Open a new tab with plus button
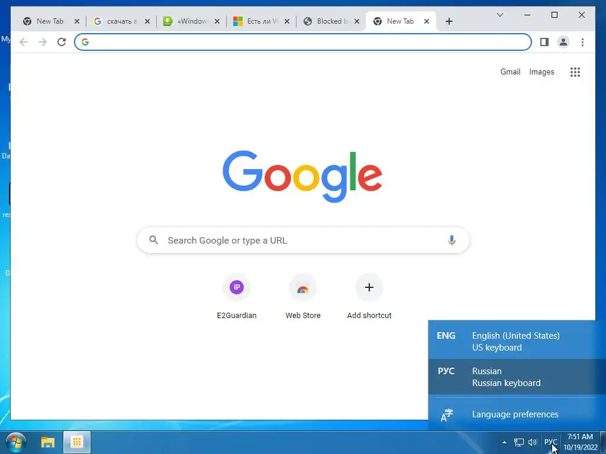Viewport: 606px width, 454px height. click(x=449, y=21)
